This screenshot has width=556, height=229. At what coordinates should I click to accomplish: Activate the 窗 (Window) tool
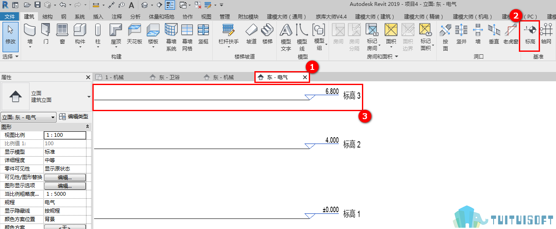[x=62, y=34]
